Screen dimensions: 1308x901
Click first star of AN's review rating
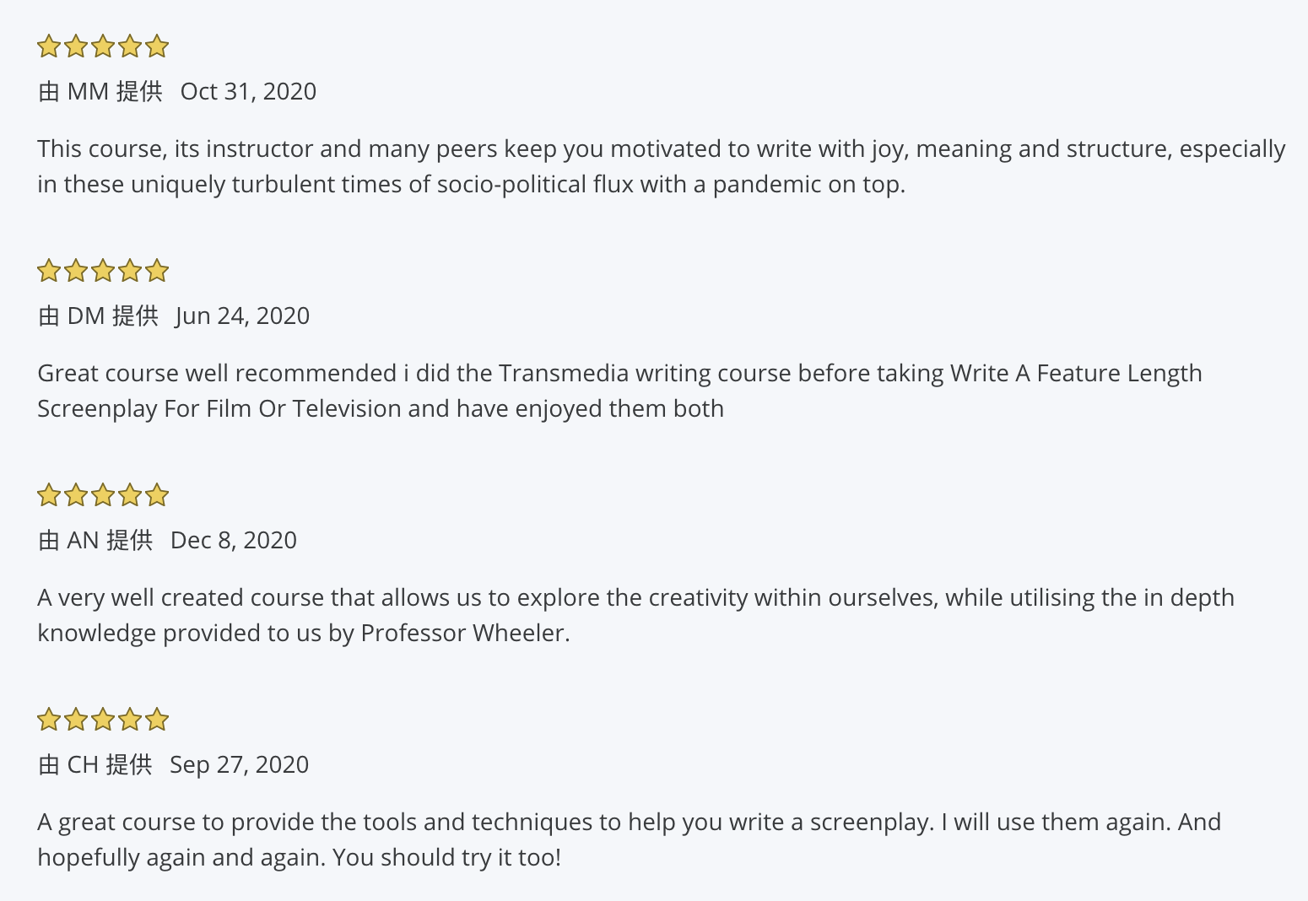[x=49, y=495]
